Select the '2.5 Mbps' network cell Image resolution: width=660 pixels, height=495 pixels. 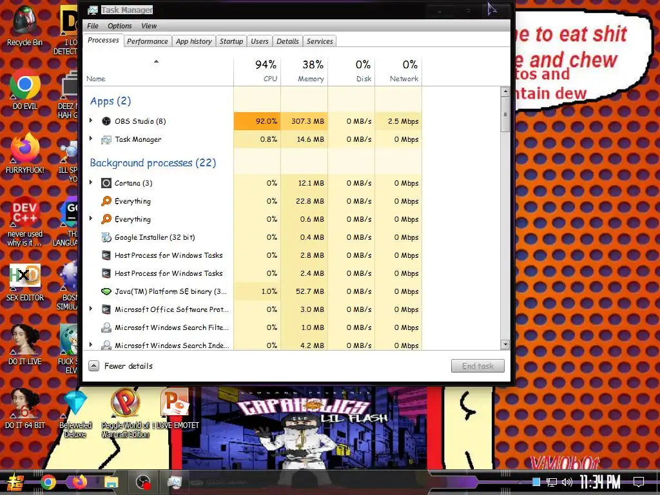pos(398,121)
